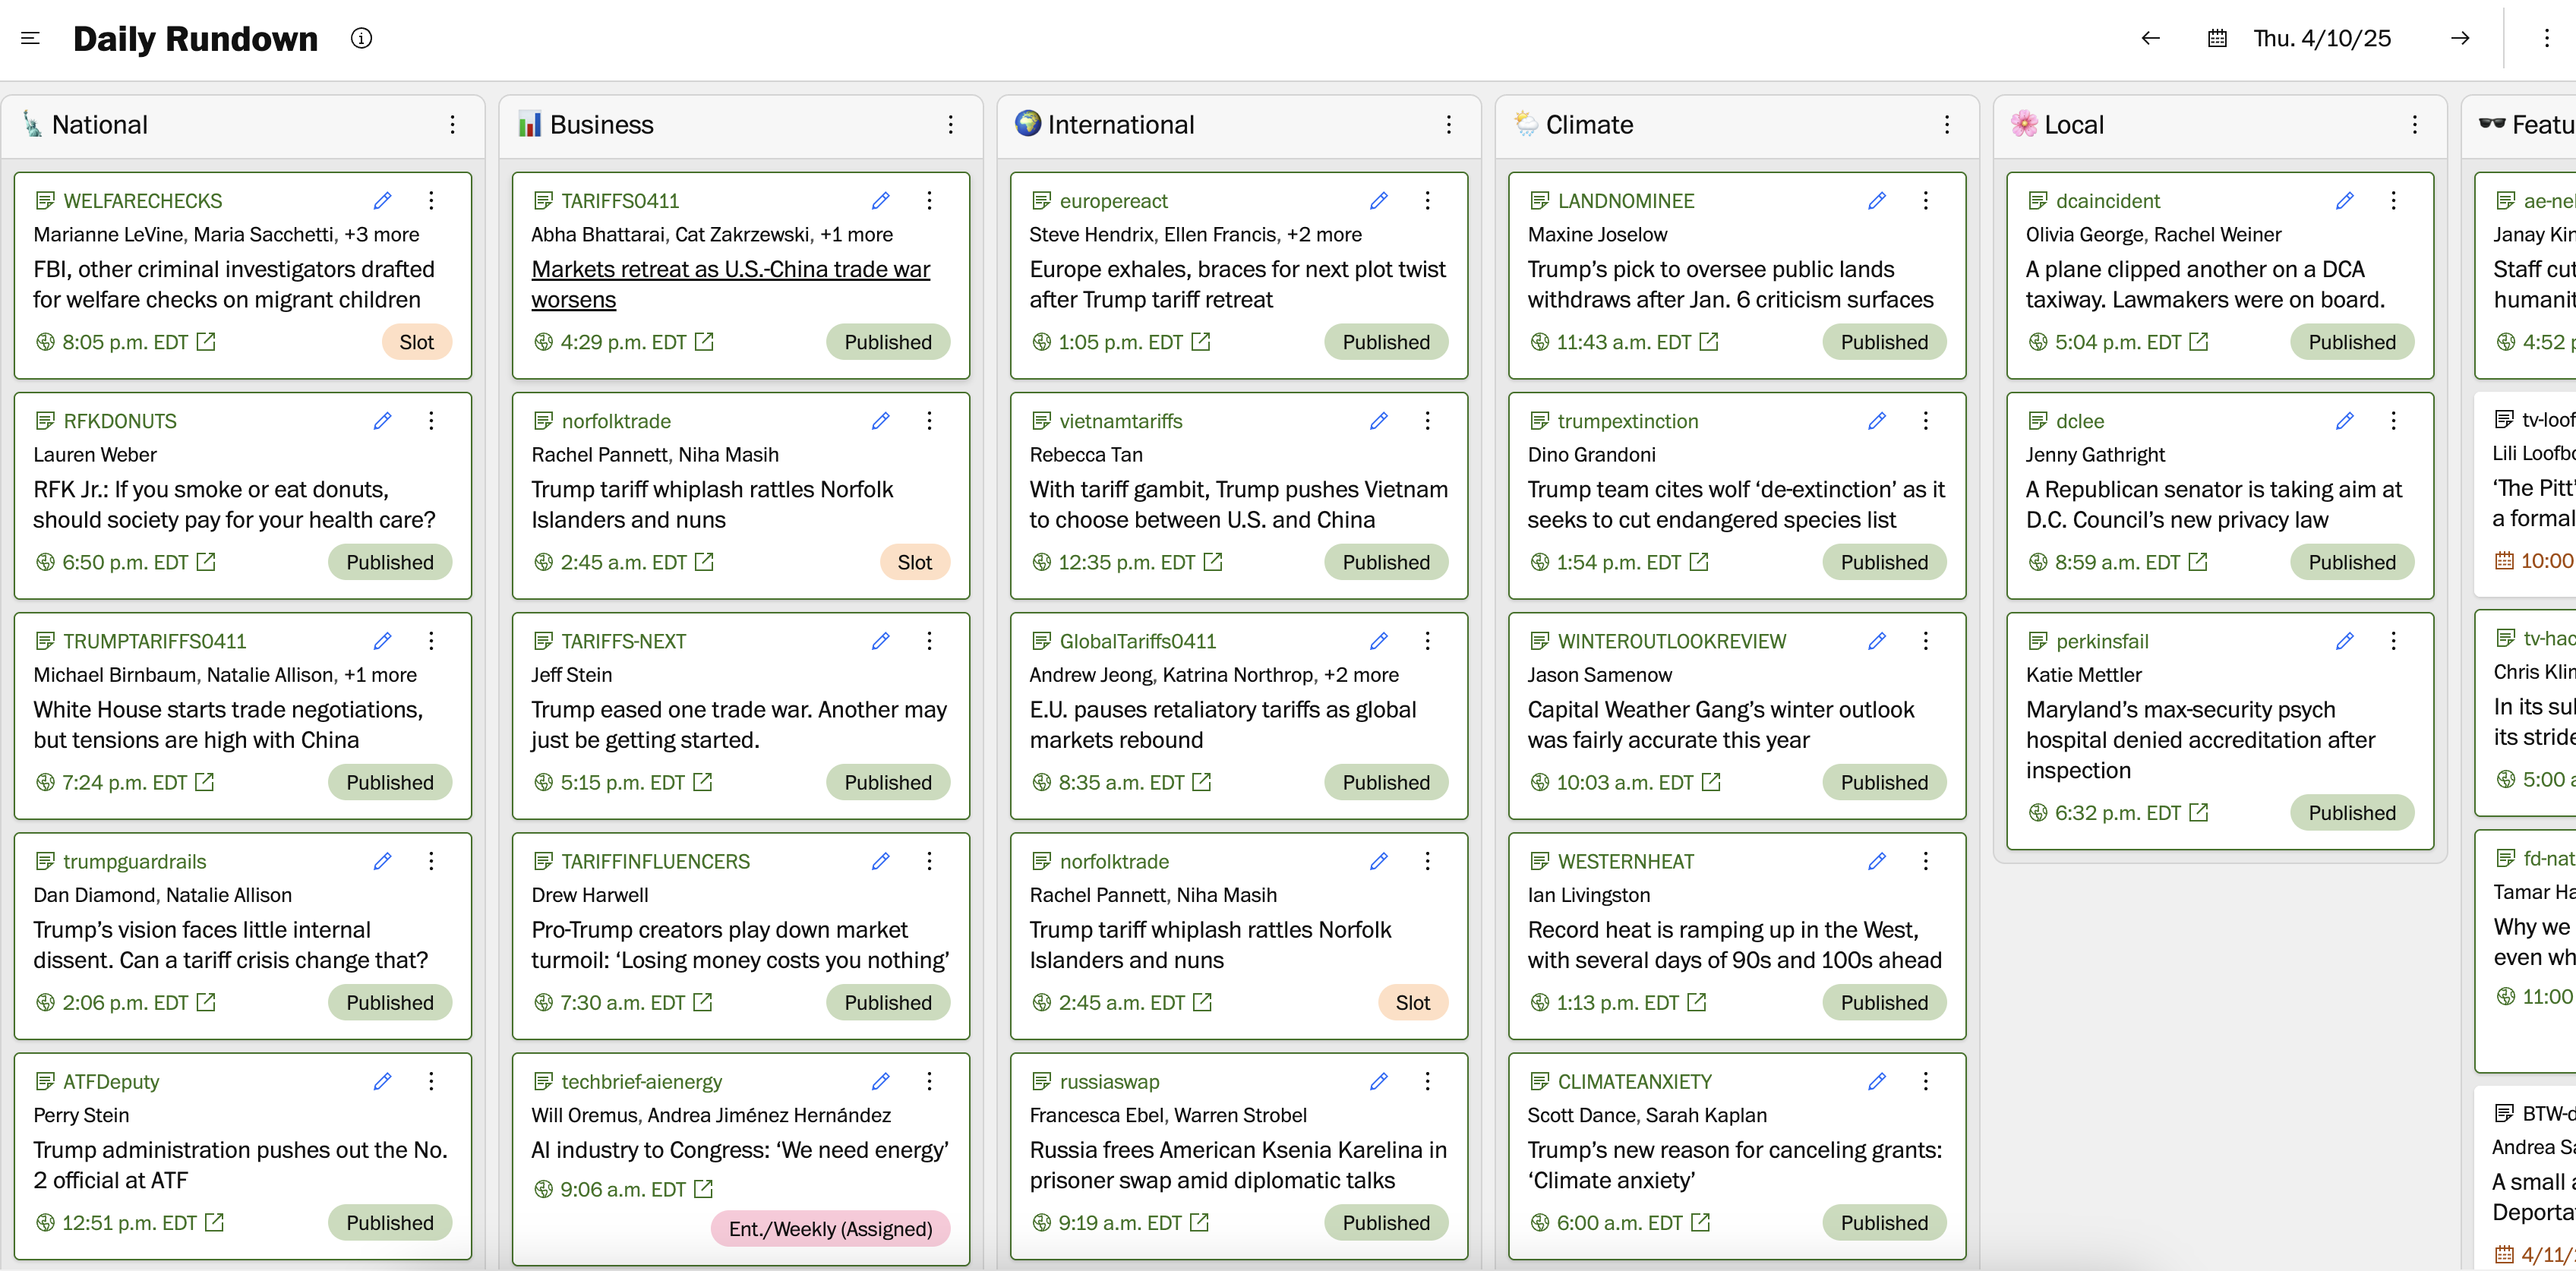Open the International column options menu
Screen dimensions: 2576x1271
click(x=1448, y=124)
